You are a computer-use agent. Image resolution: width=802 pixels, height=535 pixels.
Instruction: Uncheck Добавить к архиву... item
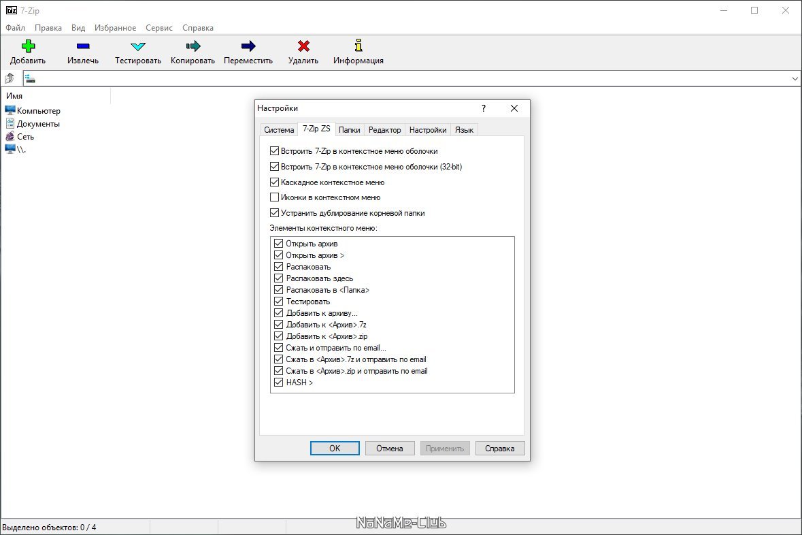[x=279, y=313]
